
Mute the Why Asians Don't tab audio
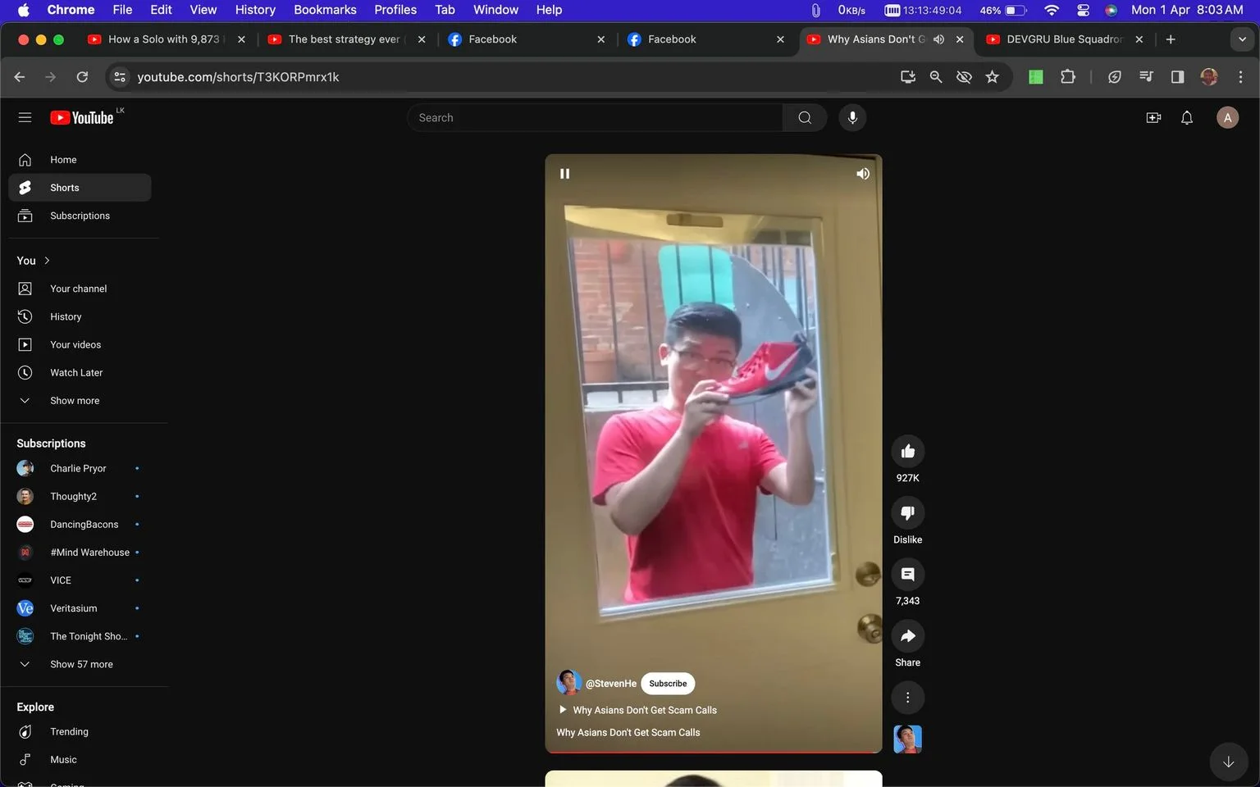[938, 39]
